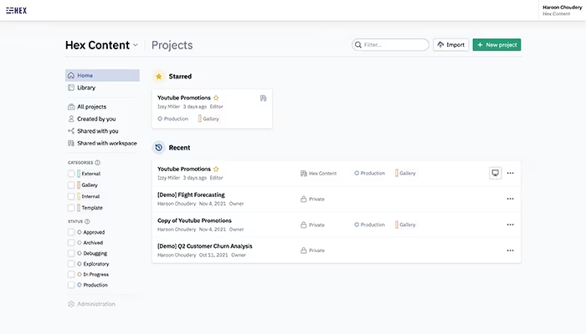
Task: Open more options for Youtube Promotions row
Action: tap(510, 173)
